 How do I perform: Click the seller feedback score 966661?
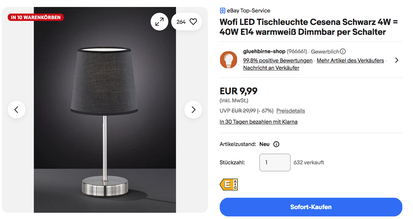297,51
